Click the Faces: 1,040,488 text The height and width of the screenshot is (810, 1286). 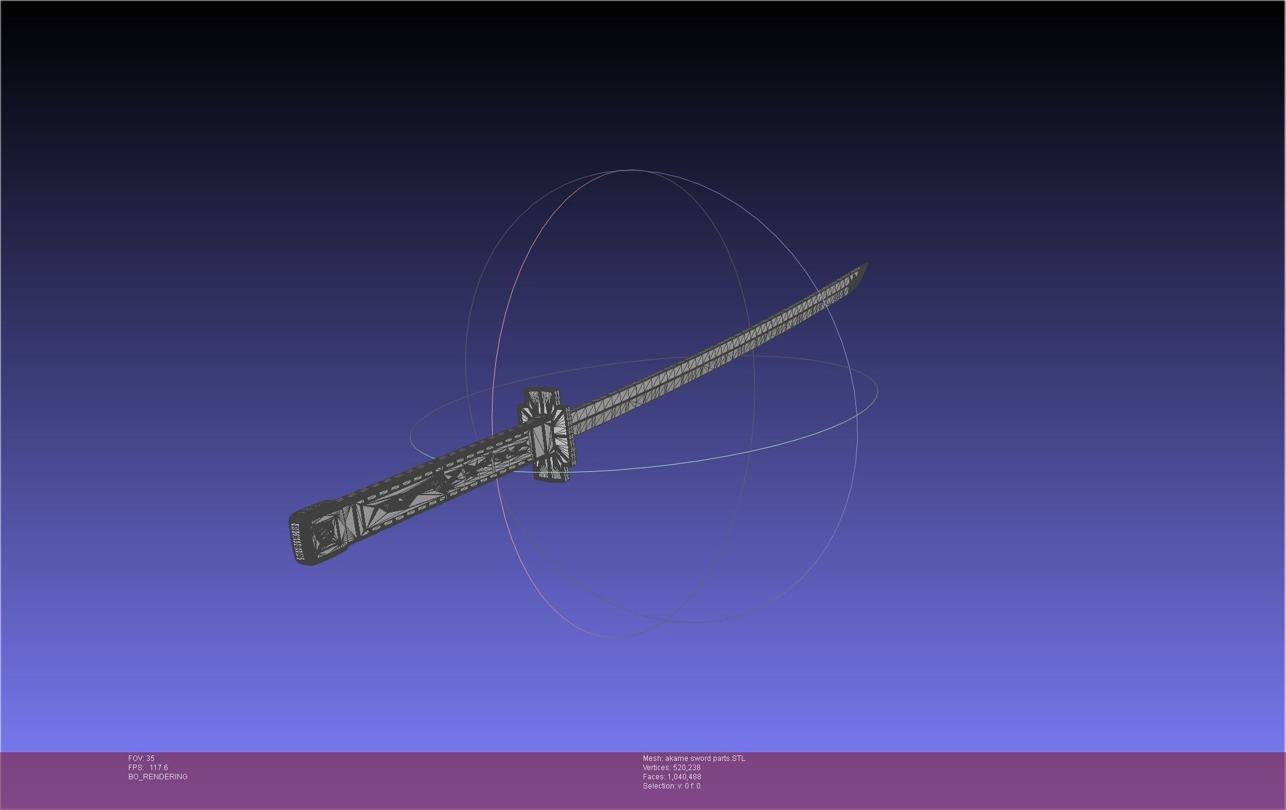click(672, 777)
